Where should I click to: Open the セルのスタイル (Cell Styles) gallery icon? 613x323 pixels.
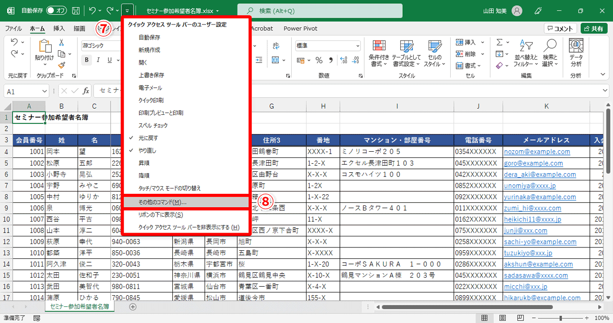click(x=436, y=54)
